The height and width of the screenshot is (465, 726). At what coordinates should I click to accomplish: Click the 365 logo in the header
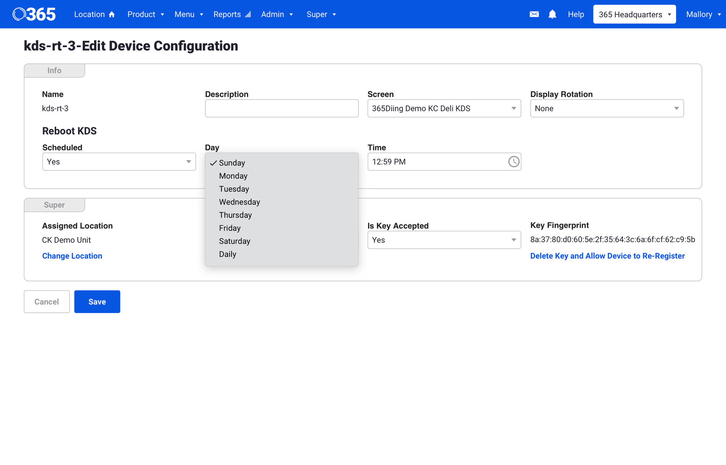34,14
